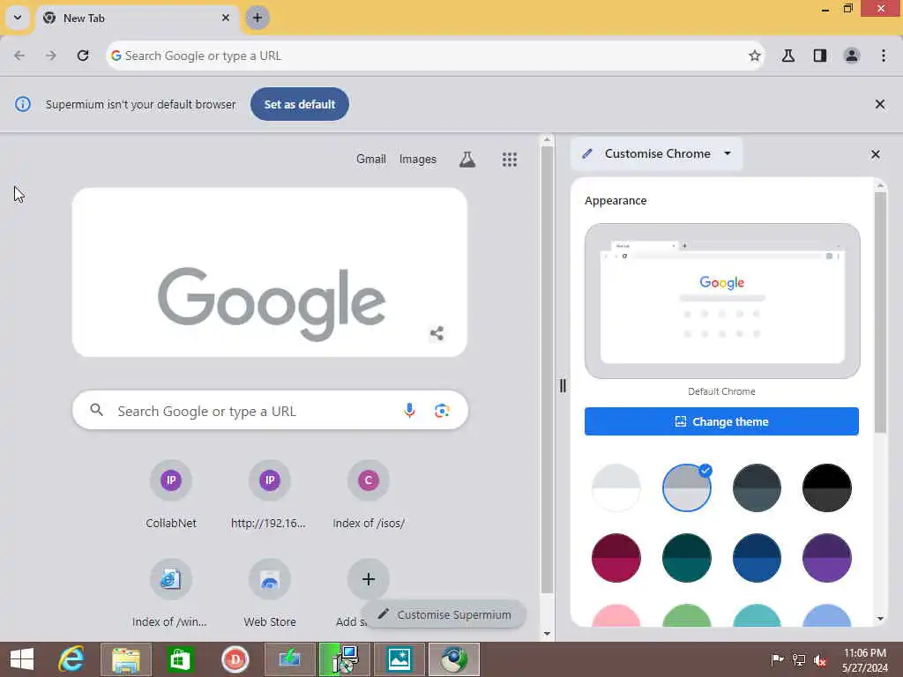The width and height of the screenshot is (903, 677).
Task: Open the Gmail link
Action: click(x=371, y=159)
